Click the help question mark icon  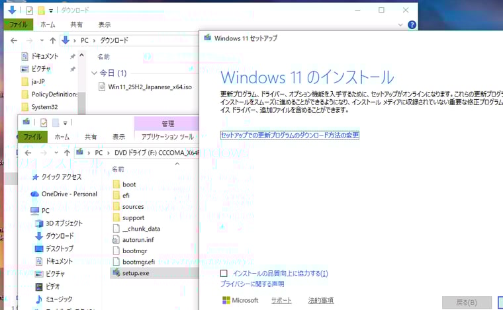coord(412,25)
